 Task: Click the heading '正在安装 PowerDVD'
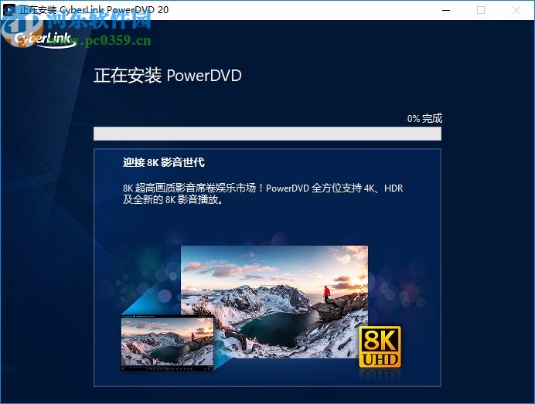click(x=168, y=76)
